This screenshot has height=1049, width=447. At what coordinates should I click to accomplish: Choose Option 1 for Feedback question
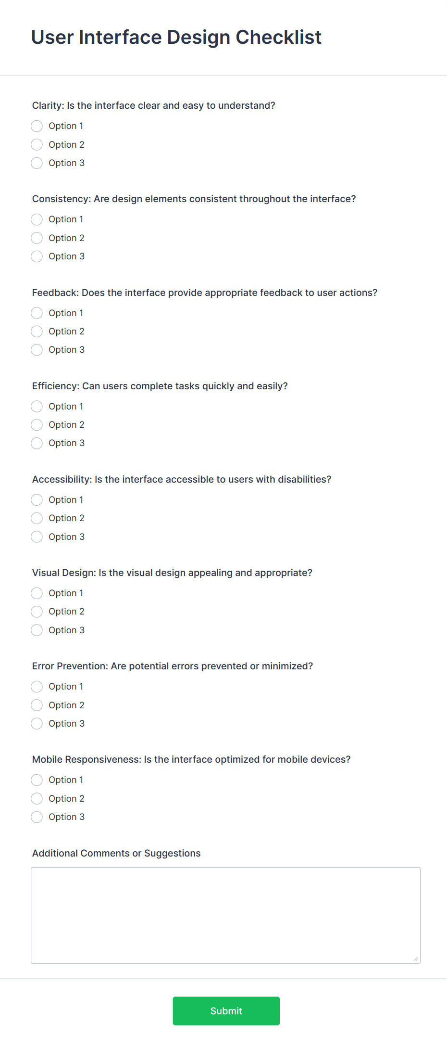37,313
